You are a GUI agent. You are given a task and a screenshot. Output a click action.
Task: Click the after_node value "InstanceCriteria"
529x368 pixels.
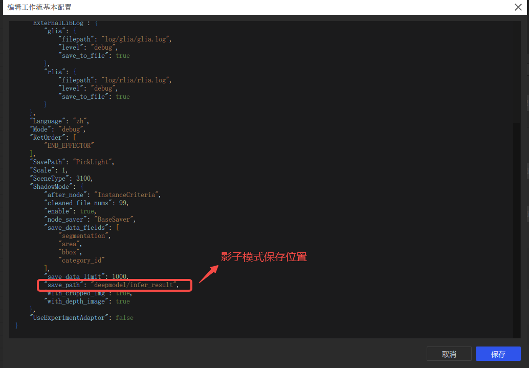point(128,195)
